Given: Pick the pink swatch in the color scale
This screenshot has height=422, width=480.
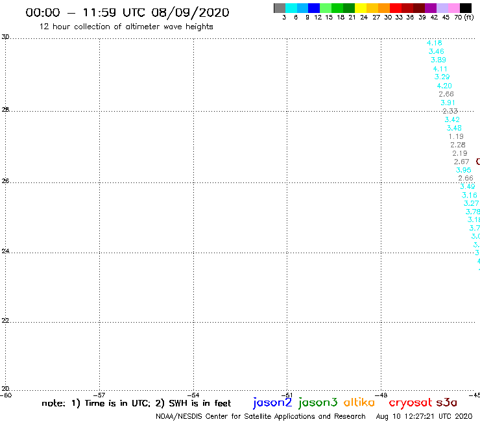Looking at the screenshot, I should tap(454, 8).
